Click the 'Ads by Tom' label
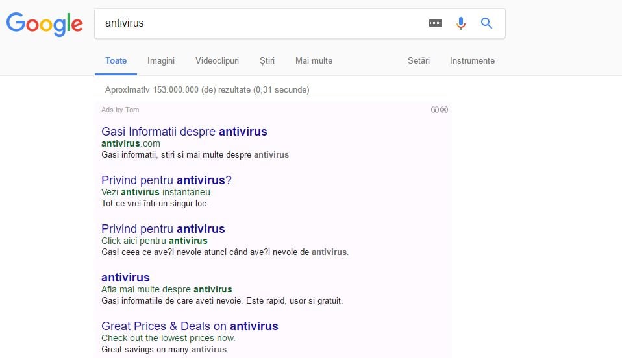The image size is (622, 358). point(120,110)
